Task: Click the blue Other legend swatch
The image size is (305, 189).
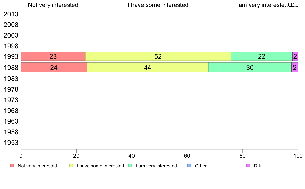Action: click(189, 166)
